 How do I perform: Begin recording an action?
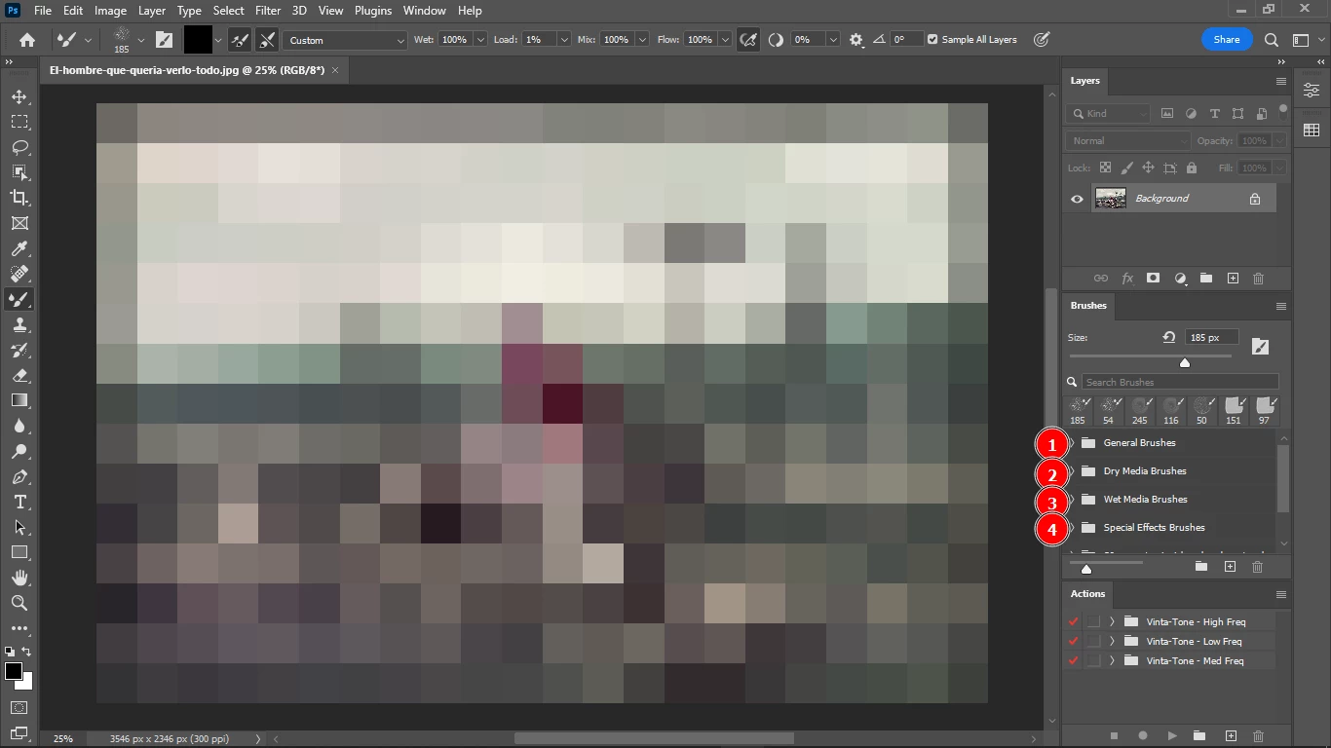(x=1143, y=736)
